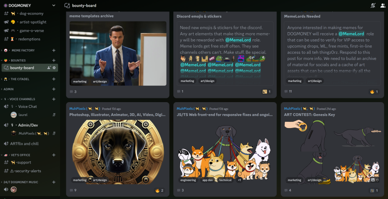Open bounty-board channel settings gear
This screenshot has width=388, height=199.
click(x=54, y=68)
